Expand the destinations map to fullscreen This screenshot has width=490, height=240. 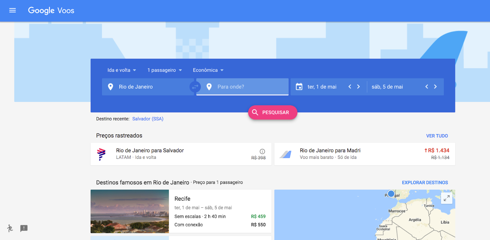[447, 198]
